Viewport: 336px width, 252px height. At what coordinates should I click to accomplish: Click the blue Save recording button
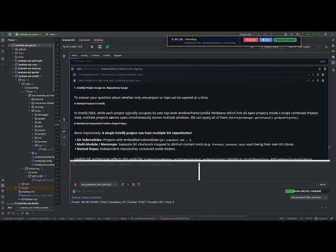[x=266, y=40]
